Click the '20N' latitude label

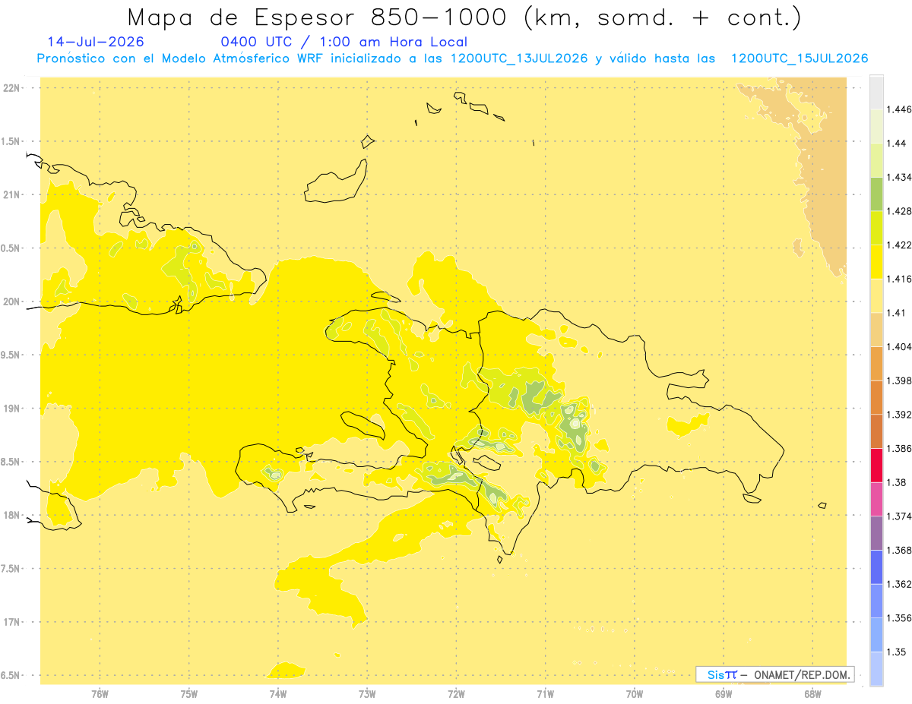(11, 301)
